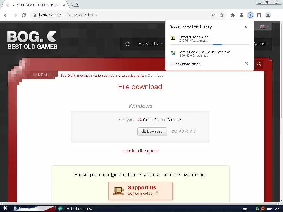The height and width of the screenshot is (212, 283).
Task: Click the 10:57 AM taskbar clock
Action: (x=273, y=209)
